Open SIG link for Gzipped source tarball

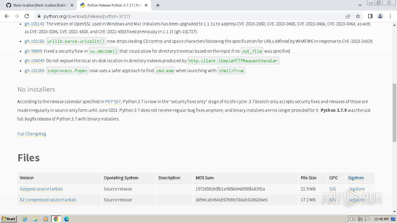tap(332, 189)
